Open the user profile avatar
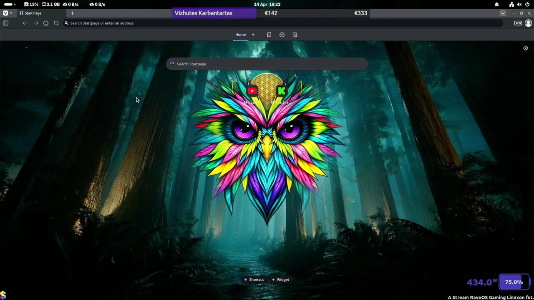 [x=528, y=23]
